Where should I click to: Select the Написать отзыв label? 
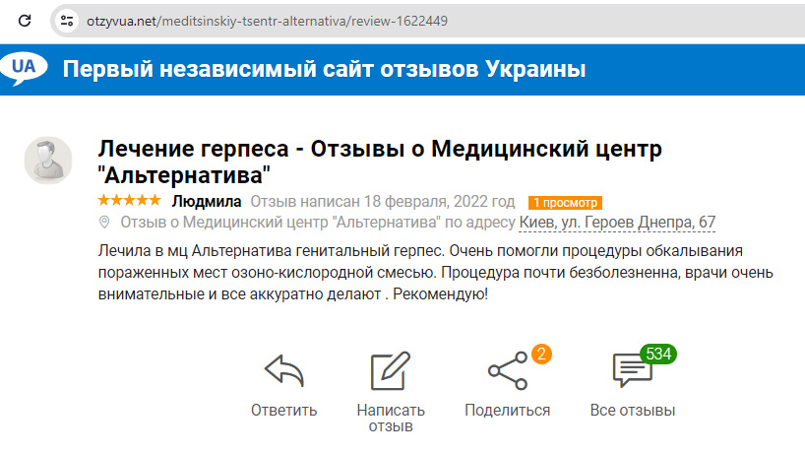(391, 419)
